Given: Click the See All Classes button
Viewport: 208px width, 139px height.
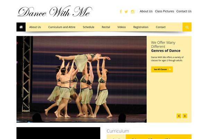Looking at the screenshot, I should click(x=162, y=69).
